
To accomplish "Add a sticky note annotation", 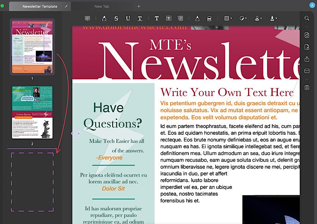I will [x=87, y=18].
